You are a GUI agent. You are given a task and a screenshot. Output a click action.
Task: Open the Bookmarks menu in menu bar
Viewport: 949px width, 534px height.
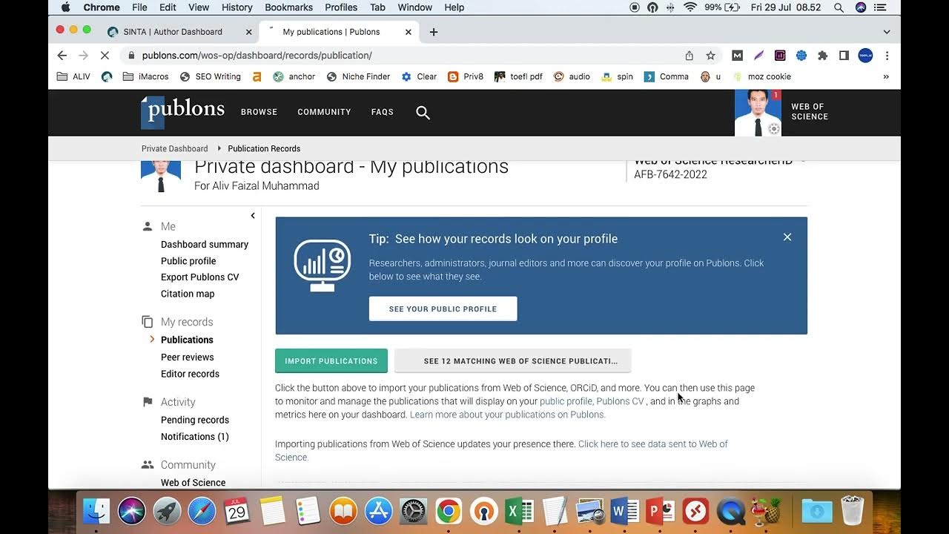288,7
